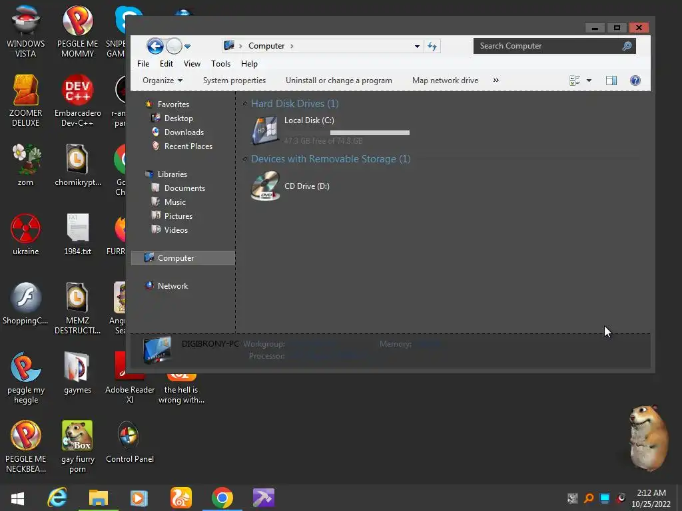
Task: Select PEGGLE ME NECKBEA... desktop icon
Action: tap(26, 446)
